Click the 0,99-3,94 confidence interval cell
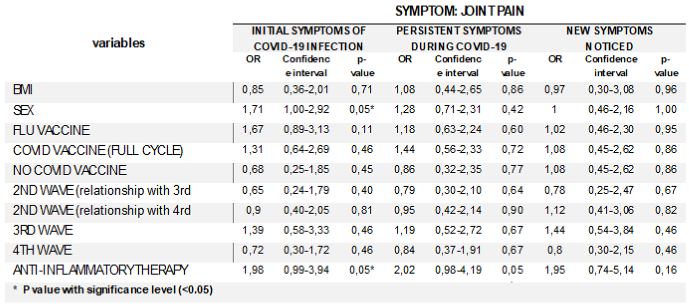The width and height of the screenshot is (689, 307). click(x=306, y=270)
